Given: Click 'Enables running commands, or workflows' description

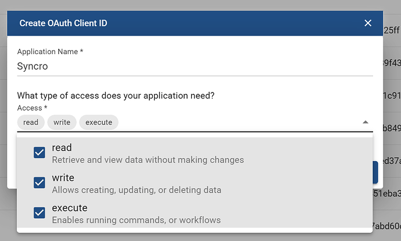Looking at the screenshot, I should pyautogui.click(x=136, y=220).
